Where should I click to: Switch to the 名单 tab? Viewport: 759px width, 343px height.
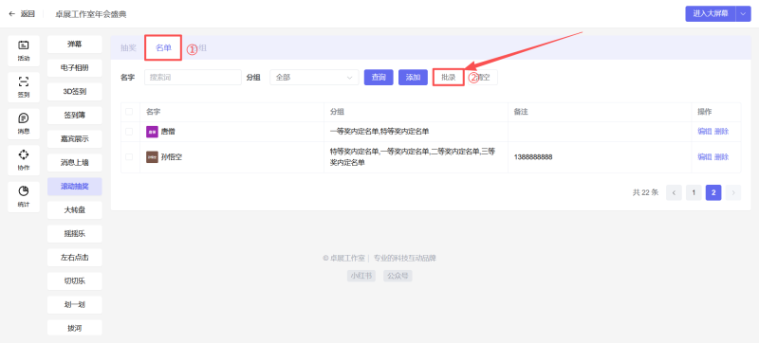(x=163, y=47)
